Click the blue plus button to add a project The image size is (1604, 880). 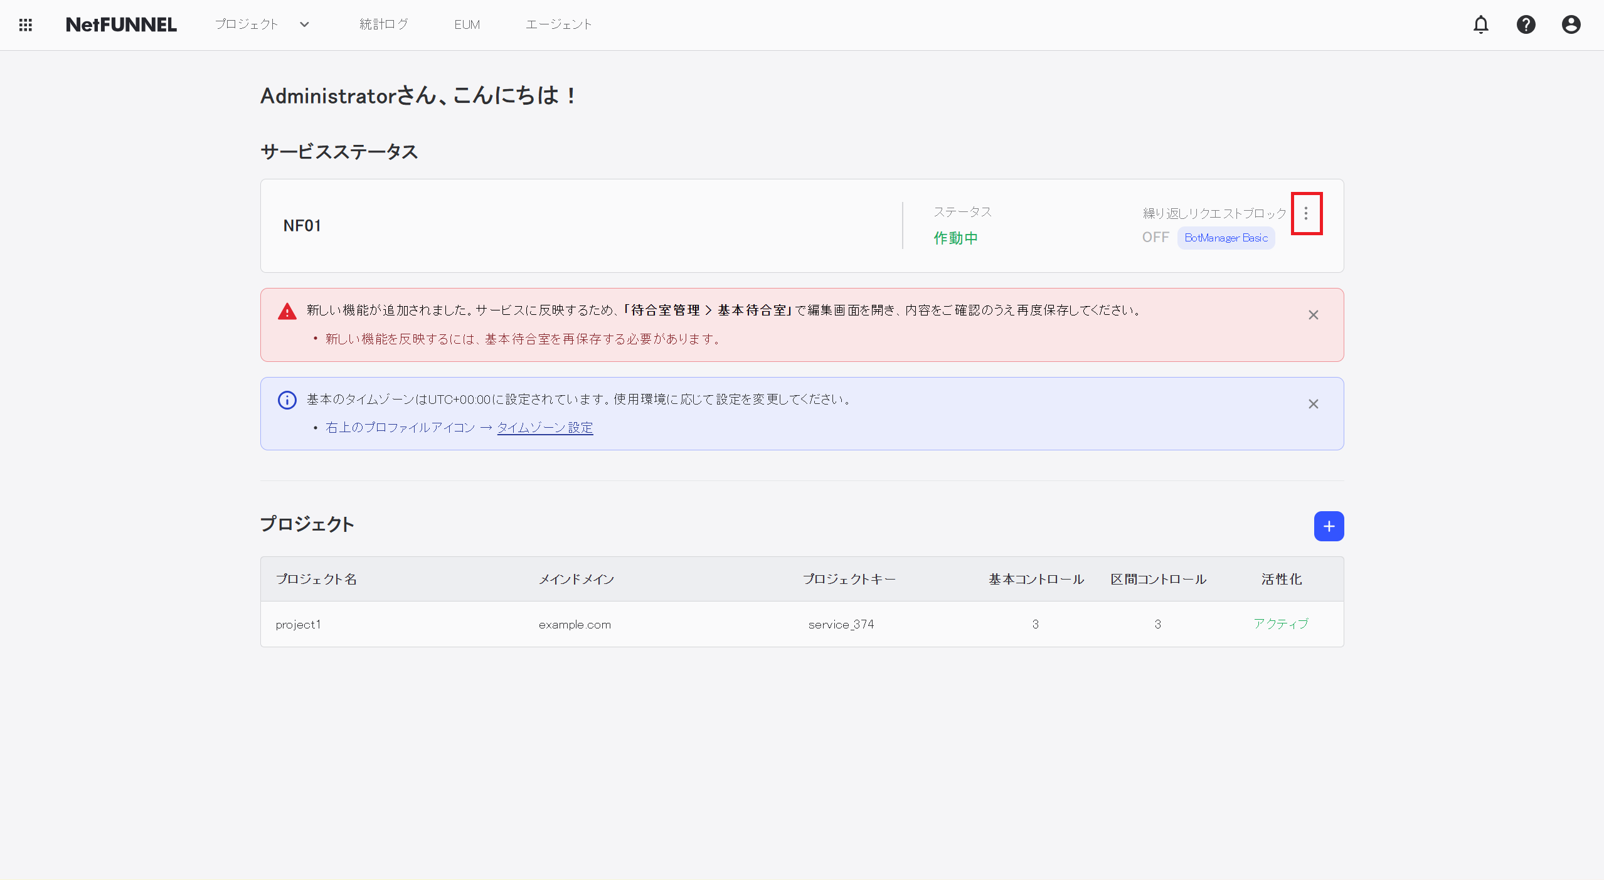[1329, 526]
